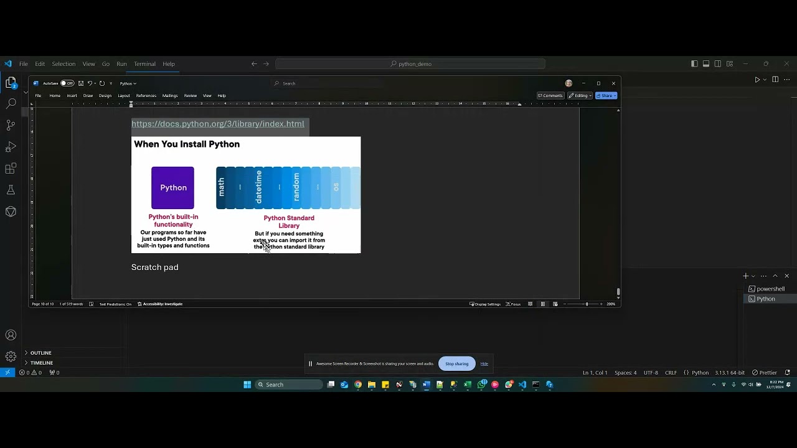
Task: Open the VS Code Run menu
Action: click(121, 63)
